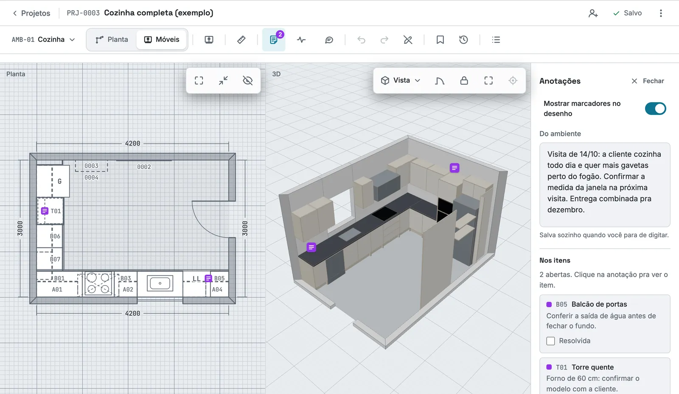Select module A02 in the floor plan
The height and width of the screenshot is (394, 679).
pos(128,289)
